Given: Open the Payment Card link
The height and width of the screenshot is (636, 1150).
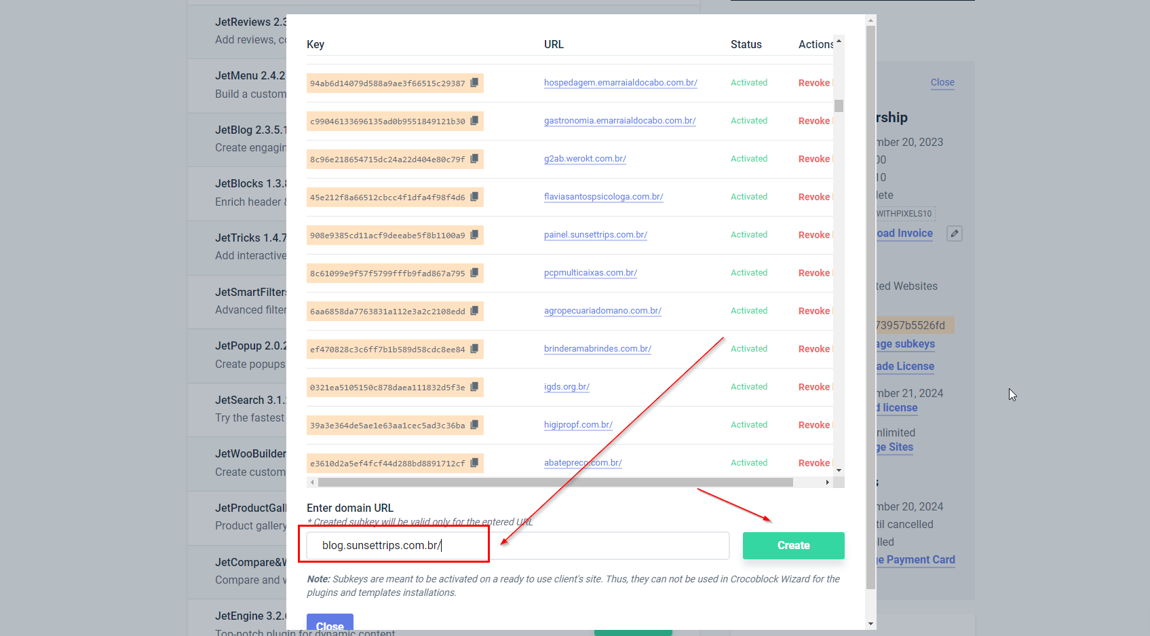Looking at the screenshot, I should click(x=920, y=560).
